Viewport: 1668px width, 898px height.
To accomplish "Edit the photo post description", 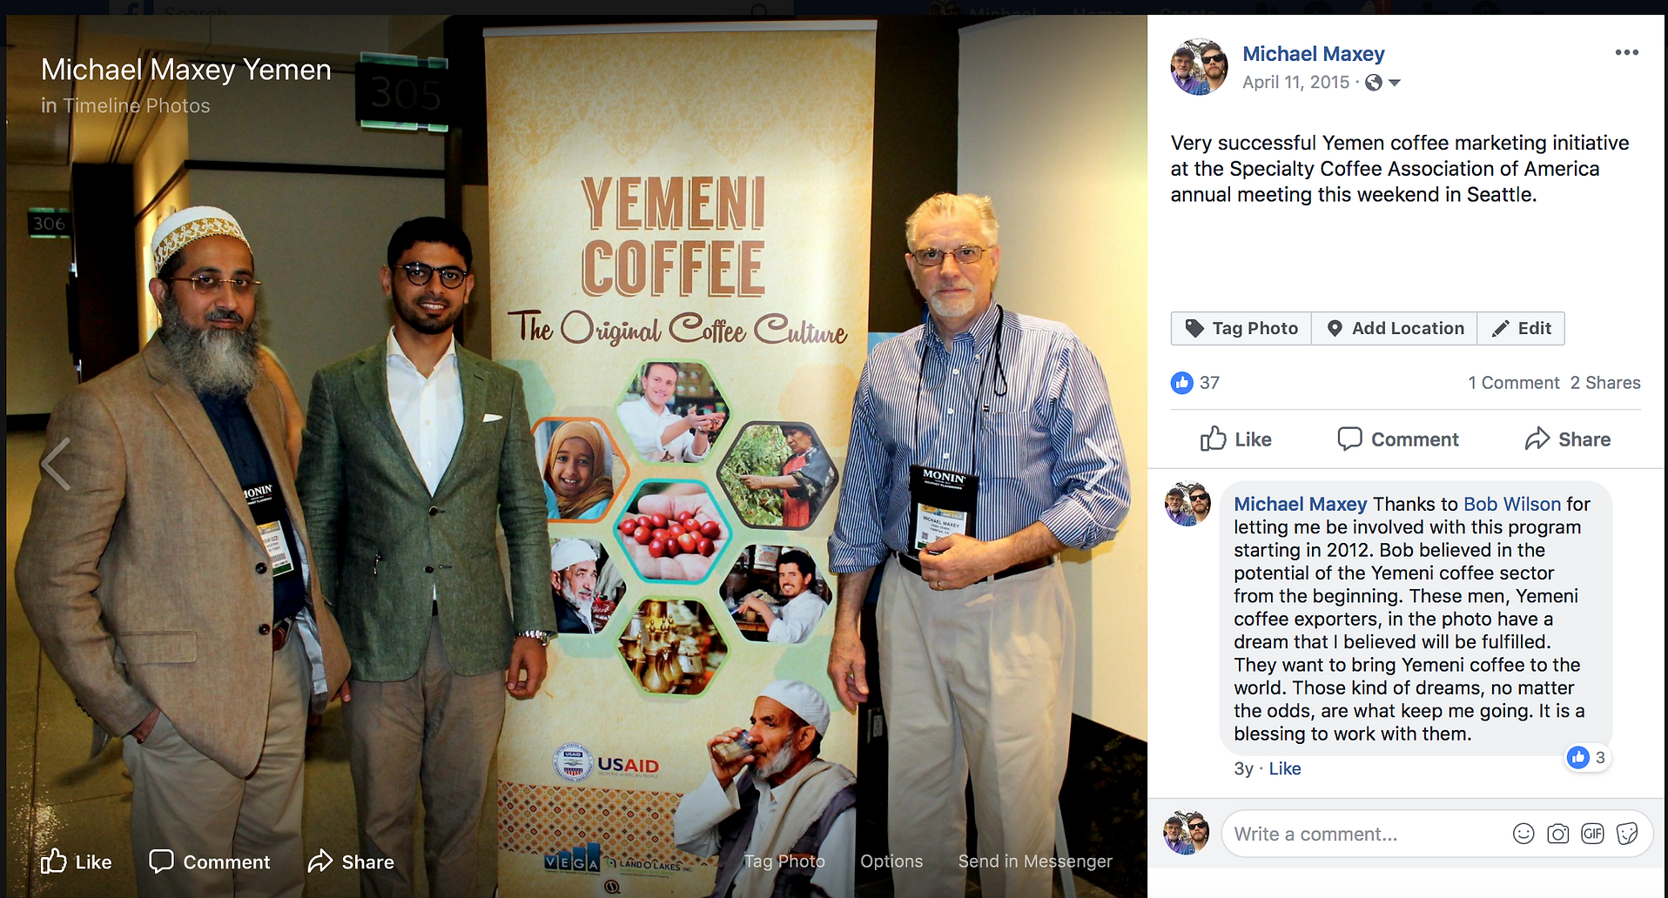I will 1521,328.
